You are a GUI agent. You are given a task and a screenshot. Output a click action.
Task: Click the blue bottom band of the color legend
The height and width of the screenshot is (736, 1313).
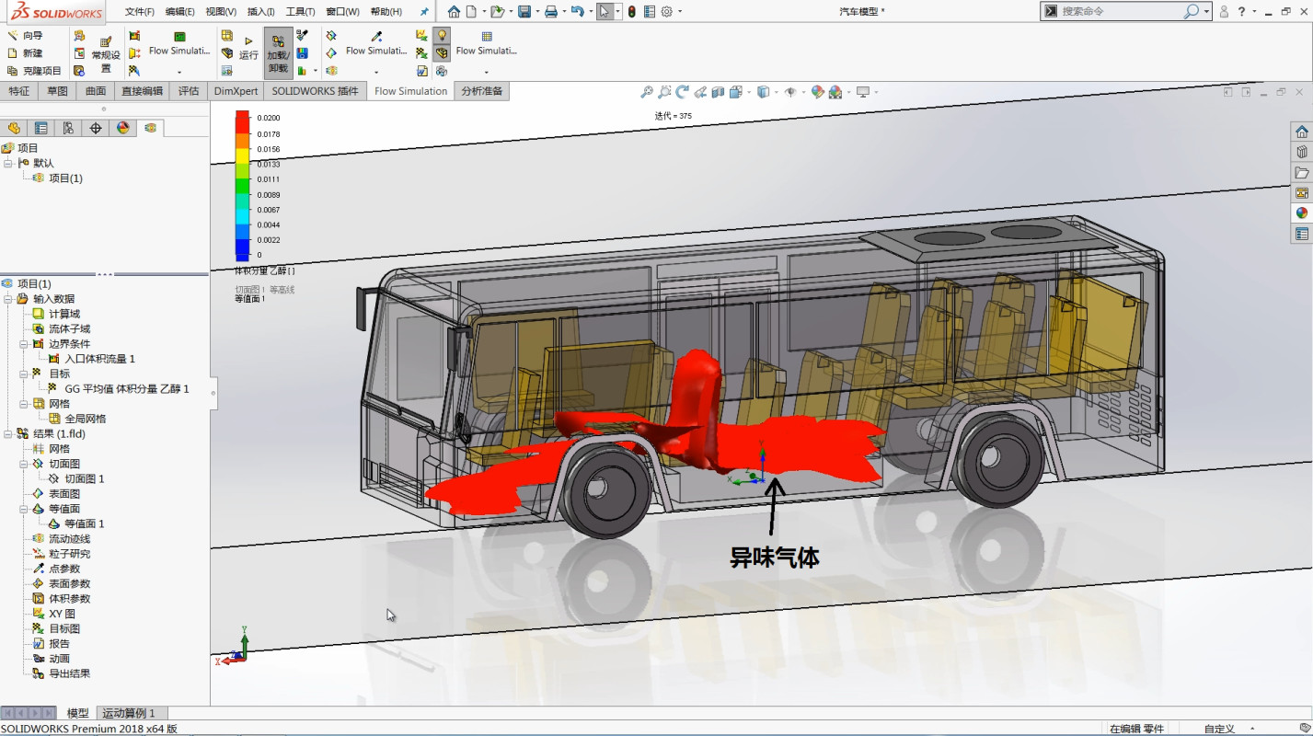point(243,249)
